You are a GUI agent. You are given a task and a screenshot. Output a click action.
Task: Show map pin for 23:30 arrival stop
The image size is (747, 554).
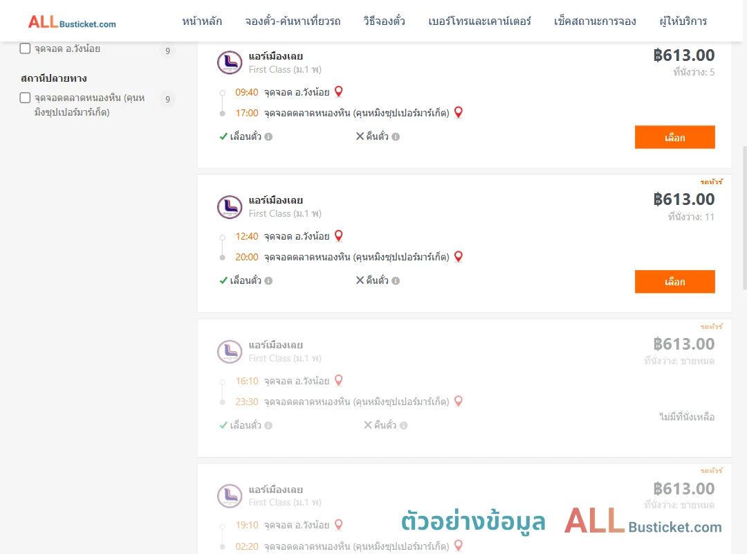tap(459, 401)
